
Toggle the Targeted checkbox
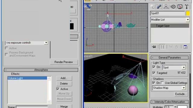tap(154, 73)
